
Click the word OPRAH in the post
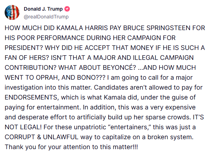(x=47, y=78)
